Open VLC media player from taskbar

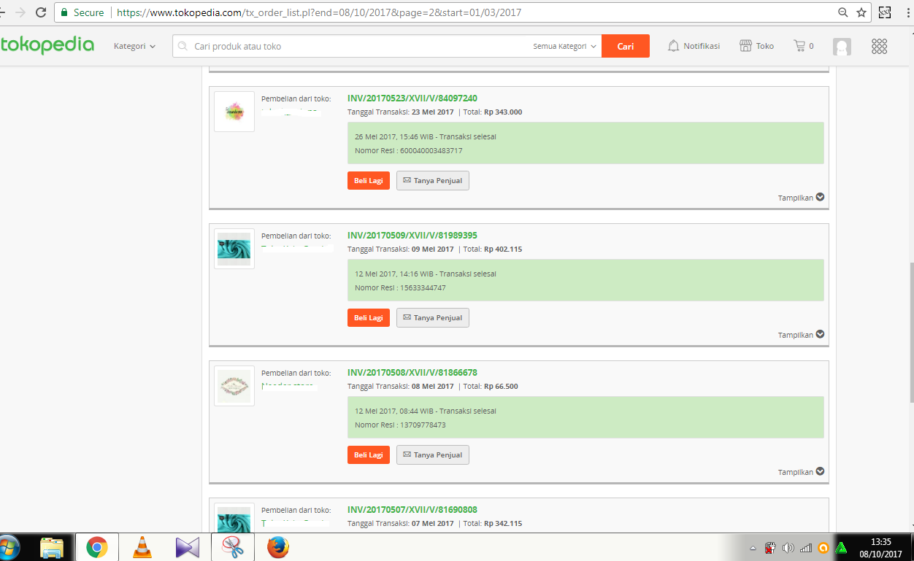[142, 547]
